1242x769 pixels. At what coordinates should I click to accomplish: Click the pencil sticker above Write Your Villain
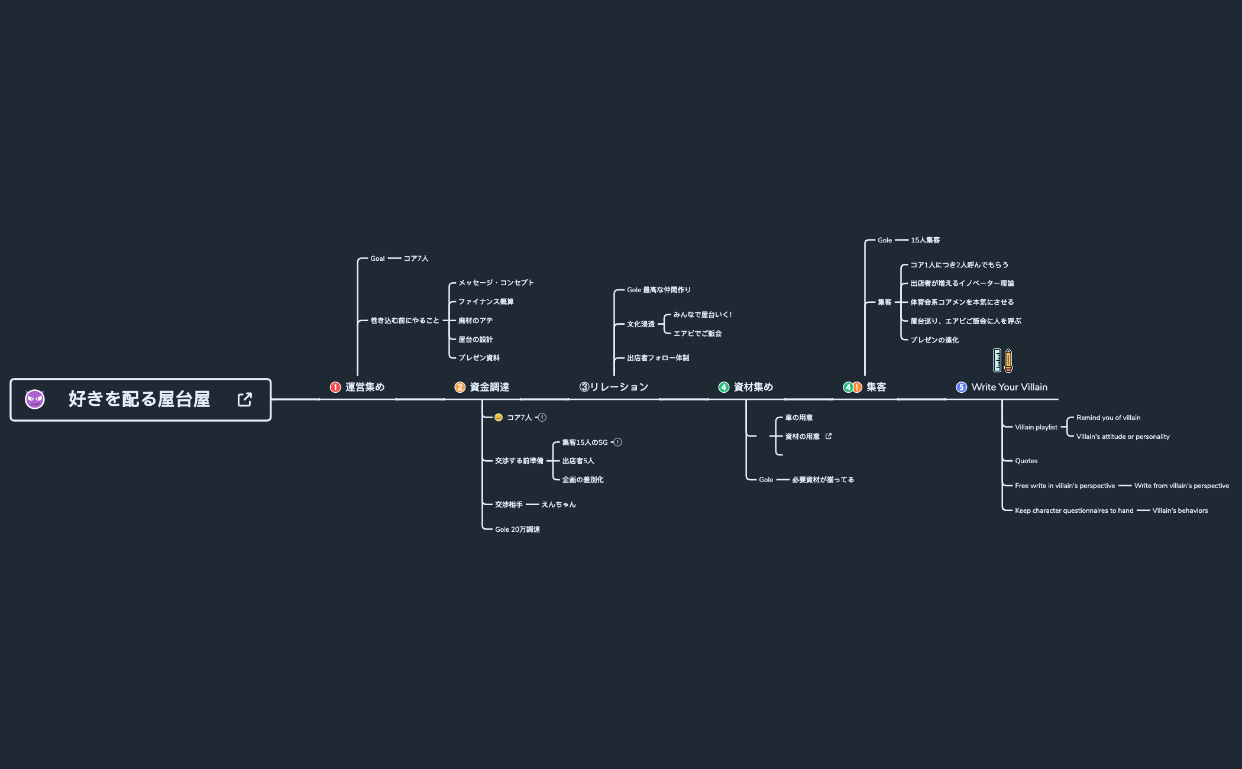click(1007, 360)
